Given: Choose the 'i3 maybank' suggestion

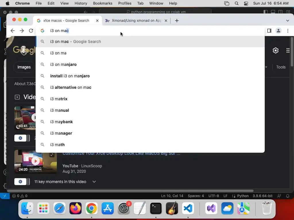Looking at the screenshot, I should (x=150, y=121).
